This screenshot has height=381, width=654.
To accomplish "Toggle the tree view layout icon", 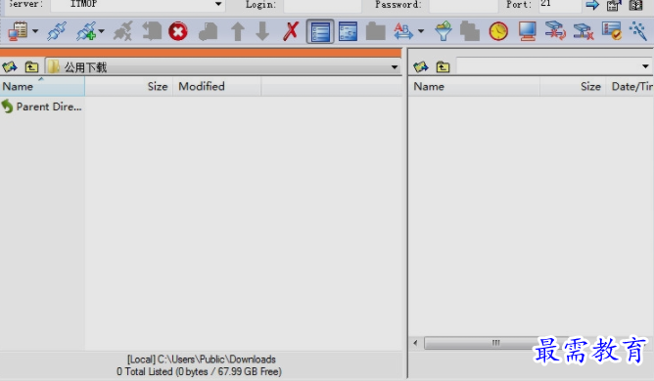I will 348,31.
